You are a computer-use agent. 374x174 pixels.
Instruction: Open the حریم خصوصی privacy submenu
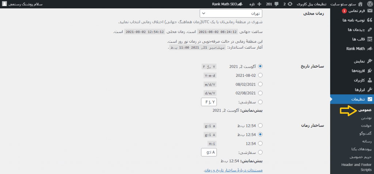(360, 157)
